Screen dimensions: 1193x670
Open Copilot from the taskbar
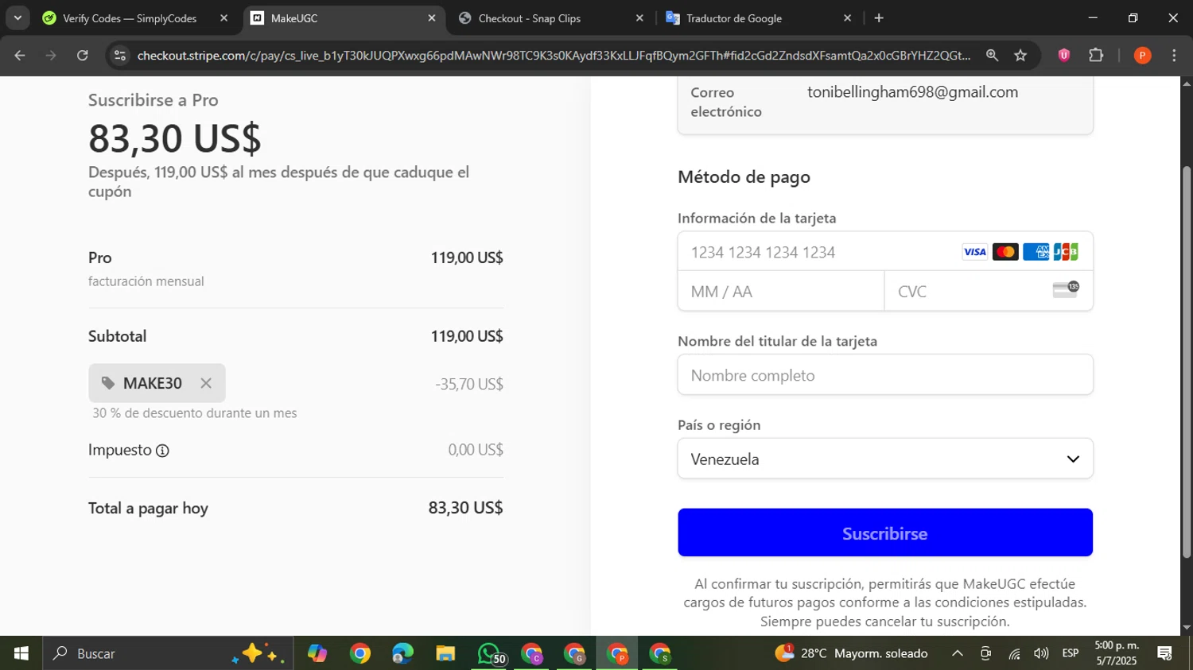point(317,653)
